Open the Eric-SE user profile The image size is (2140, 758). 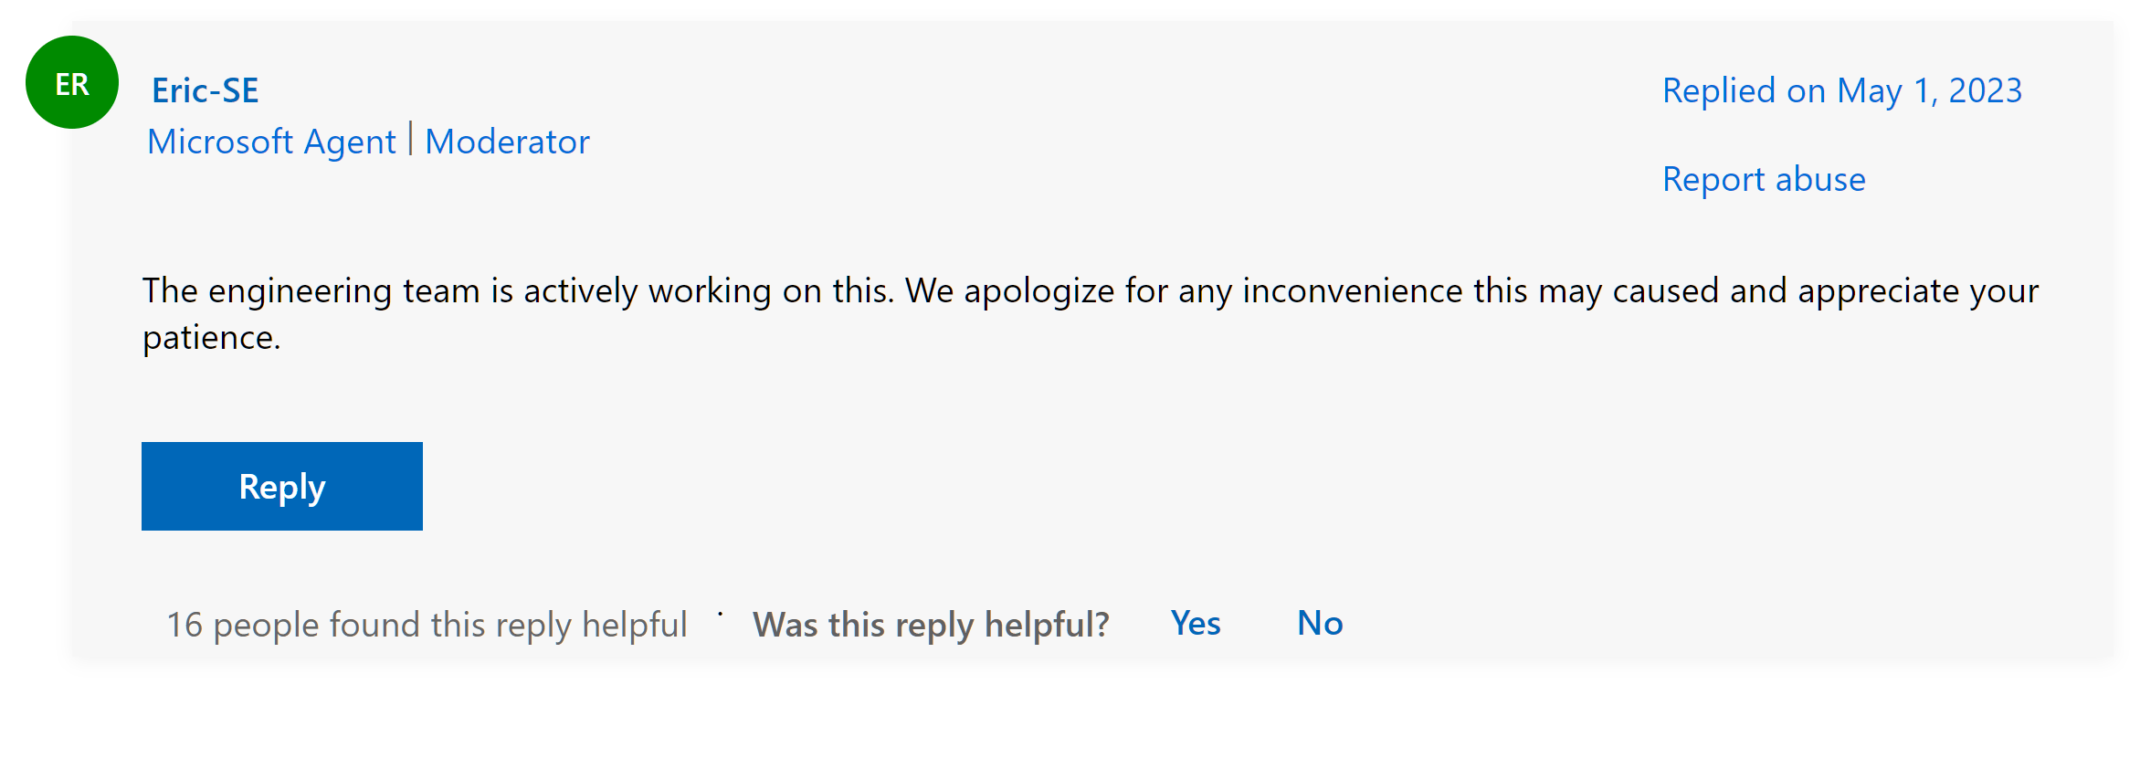point(206,90)
